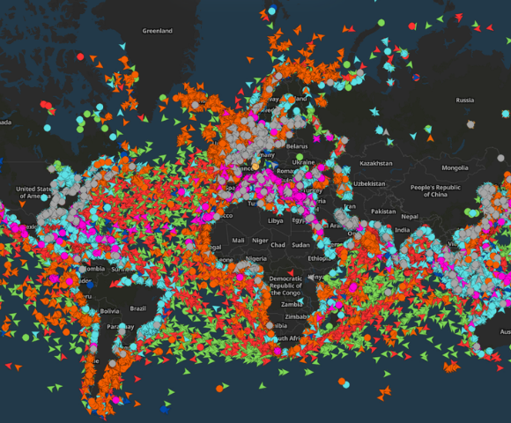The height and width of the screenshot is (423, 511).
Task: Click the yellow circle vessel marker near Germany
Action: click(255, 167)
